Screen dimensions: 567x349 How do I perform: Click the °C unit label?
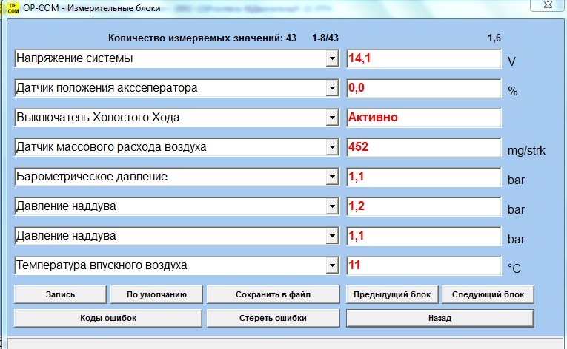[514, 268]
